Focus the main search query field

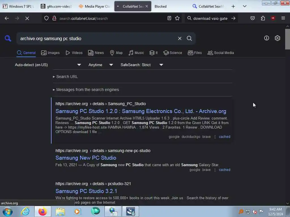[x=97, y=38]
